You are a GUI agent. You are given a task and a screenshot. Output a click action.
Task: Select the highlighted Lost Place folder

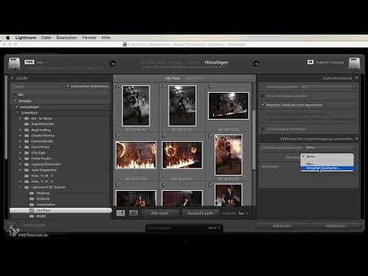[x=61, y=210]
